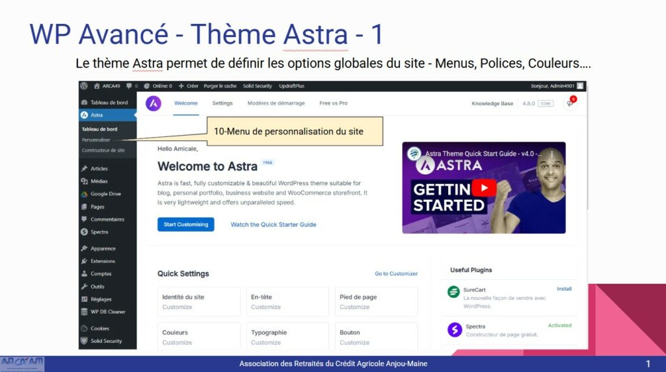
Task: Customize the Typographie card
Action: click(287, 337)
